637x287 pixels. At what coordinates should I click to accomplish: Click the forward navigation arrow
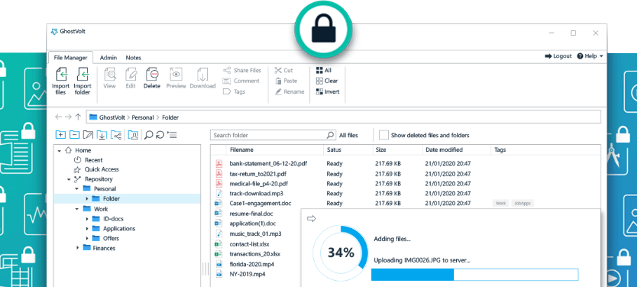(x=68, y=117)
